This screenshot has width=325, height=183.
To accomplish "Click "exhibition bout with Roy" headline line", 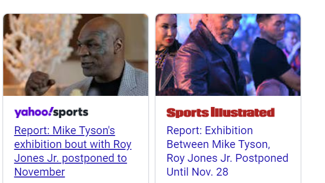I will [73, 144].
